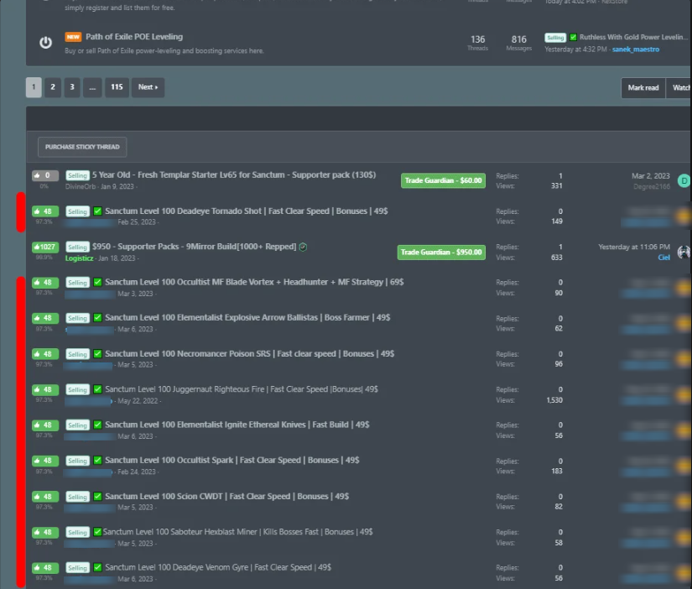Open Logisticz user profile

80,258
